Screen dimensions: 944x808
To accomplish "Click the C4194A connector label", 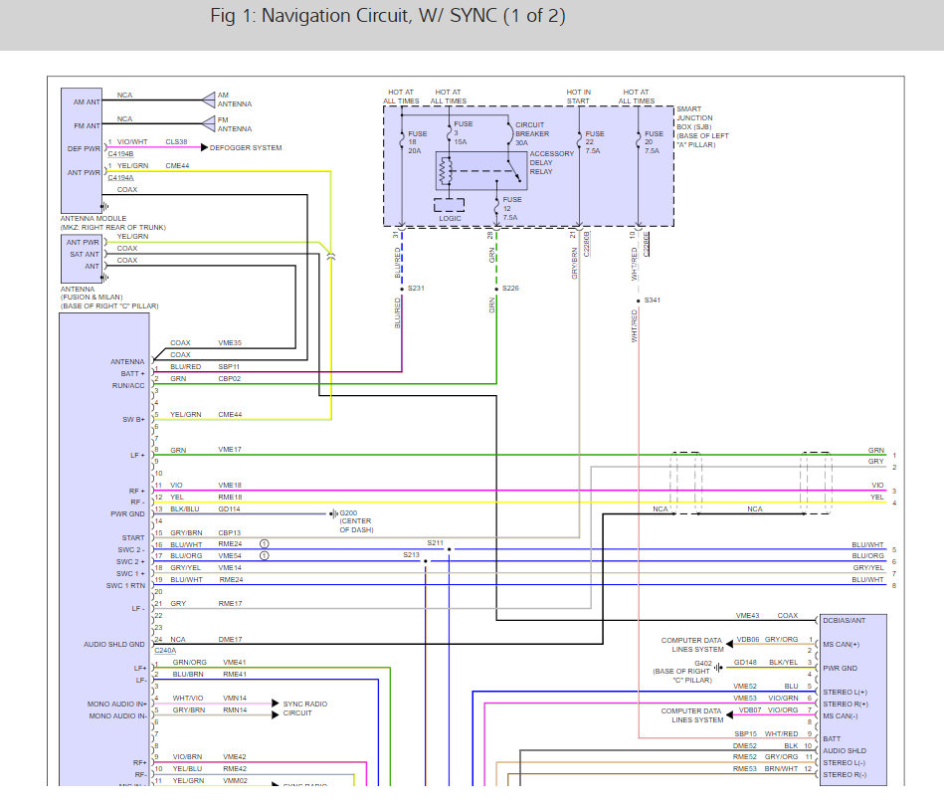I will click(121, 177).
